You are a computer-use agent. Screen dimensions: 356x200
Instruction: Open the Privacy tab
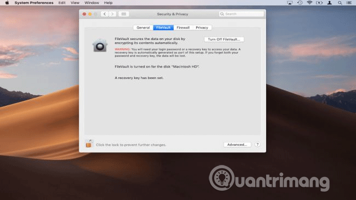click(202, 27)
